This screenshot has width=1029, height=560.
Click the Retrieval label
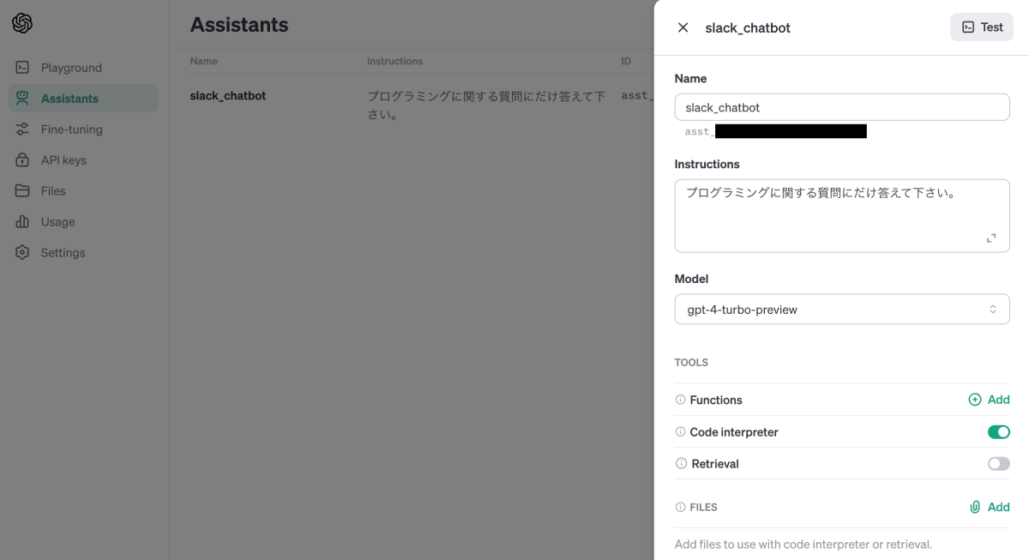pos(715,464)
